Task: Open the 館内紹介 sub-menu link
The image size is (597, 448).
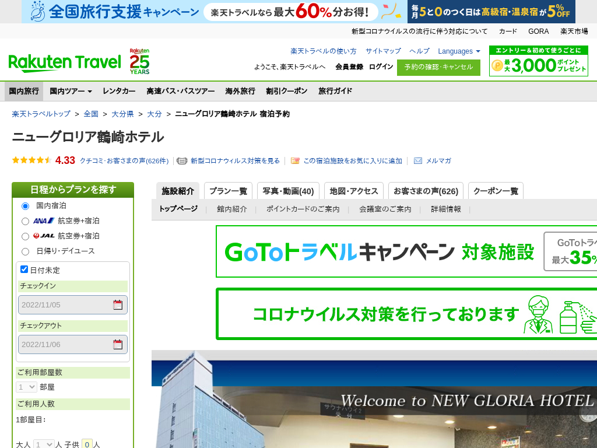Action: click(x=232, y=209)
